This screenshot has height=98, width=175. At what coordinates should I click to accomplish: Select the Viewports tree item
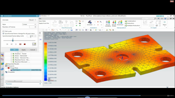tap(11, 66)
